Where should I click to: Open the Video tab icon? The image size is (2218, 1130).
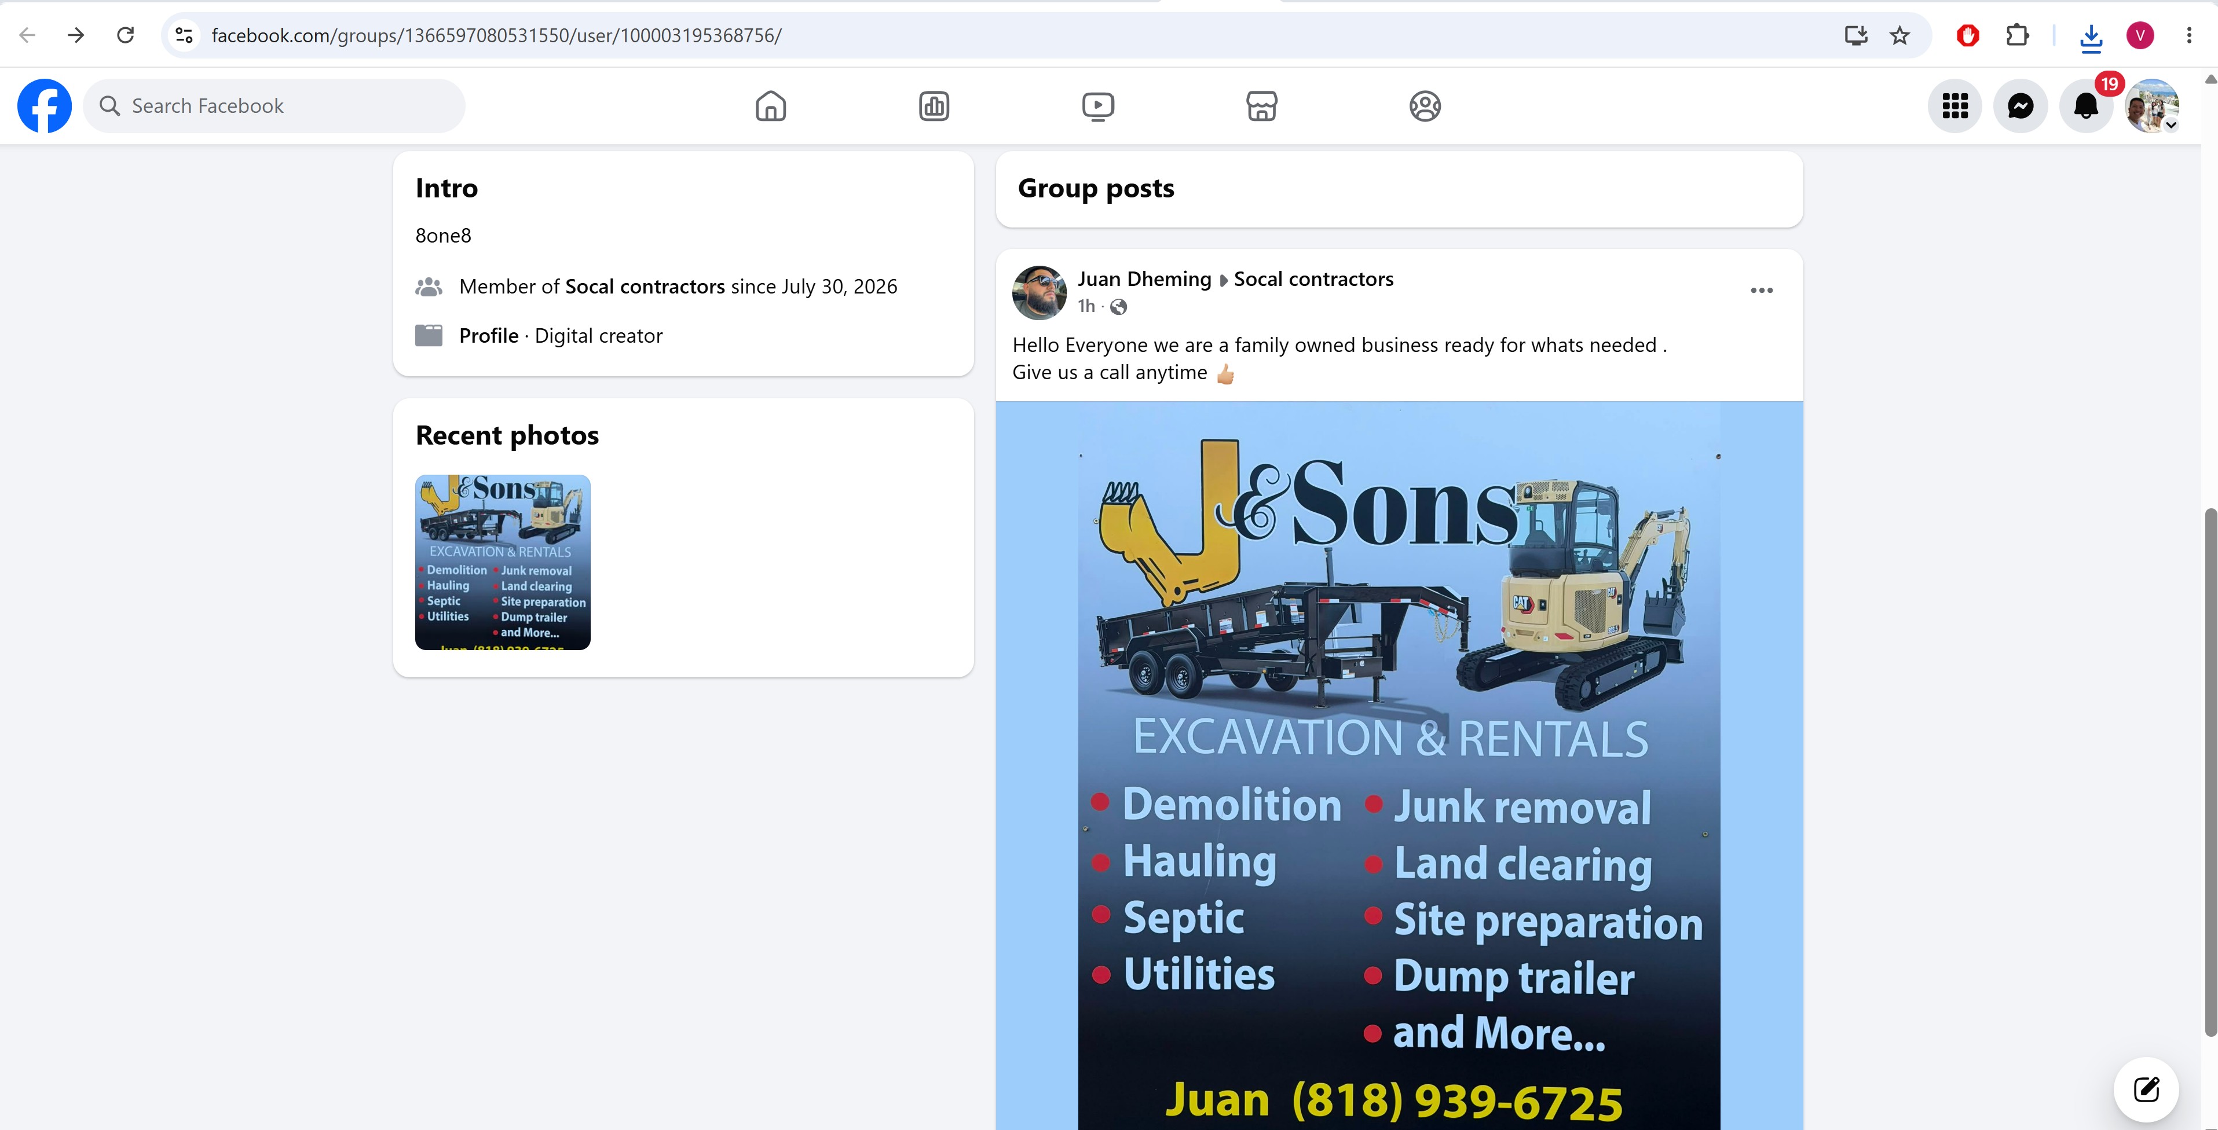tap(1098, 106)
